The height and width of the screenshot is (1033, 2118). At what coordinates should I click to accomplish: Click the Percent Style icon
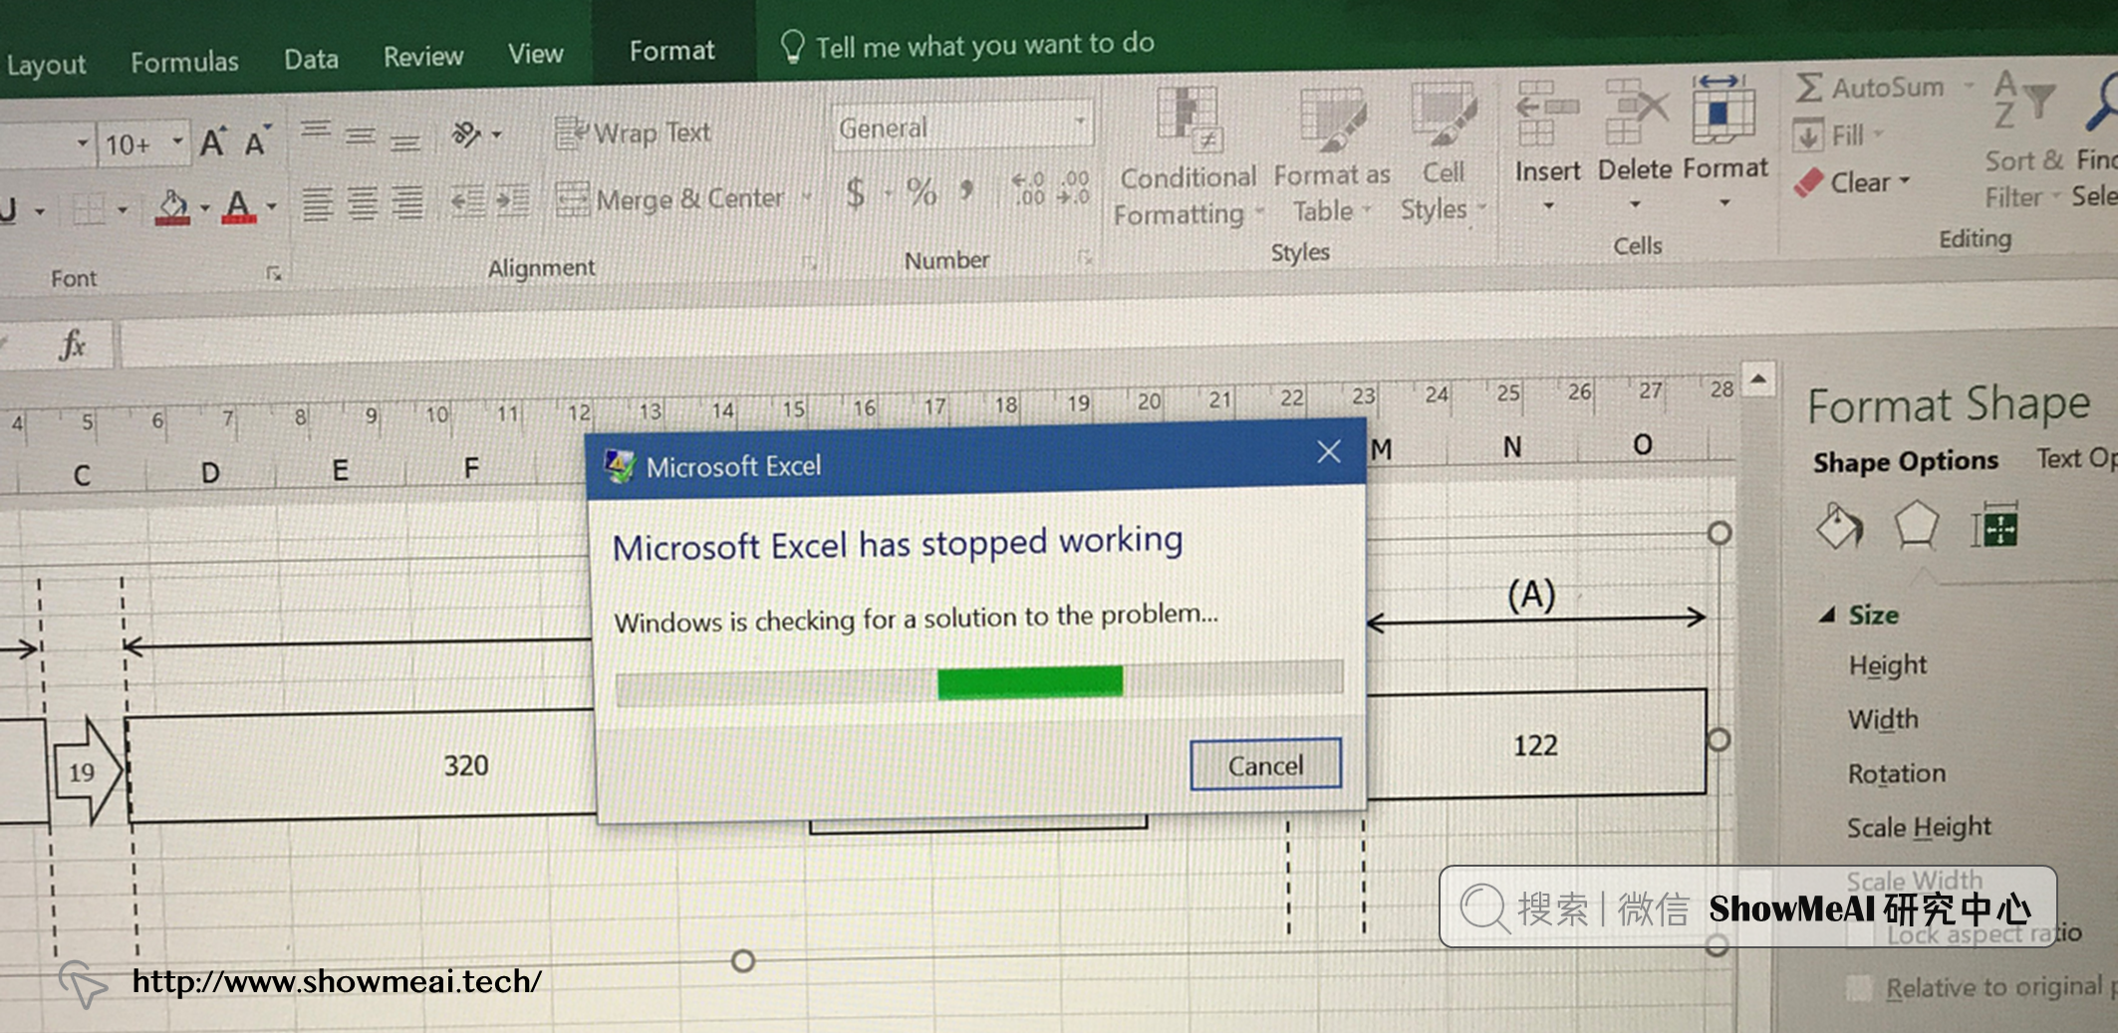(923, 190)
